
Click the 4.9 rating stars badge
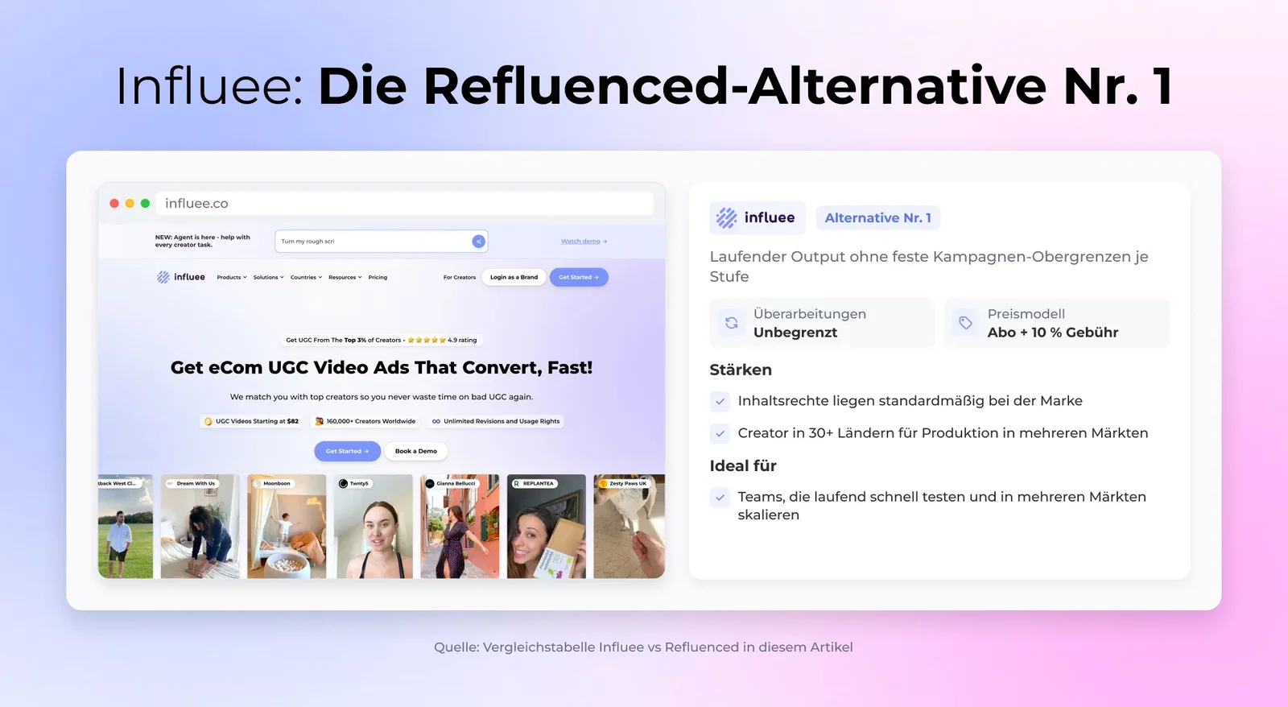coord(382,340)
